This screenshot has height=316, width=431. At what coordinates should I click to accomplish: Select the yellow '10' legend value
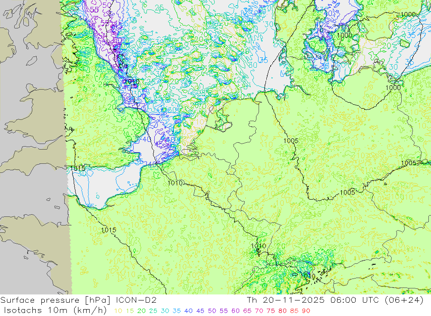[118, 311]
